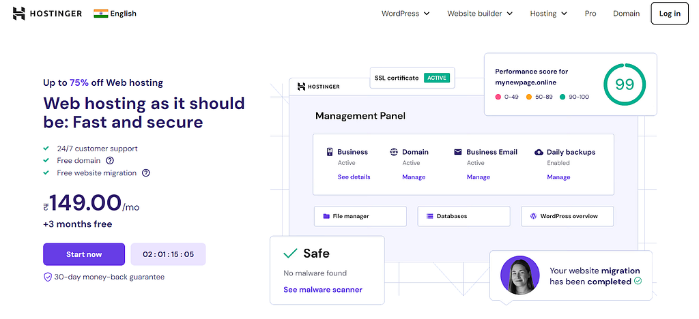Click Manage under Daily backups
Image resolution: width=699 pixels, height=319 pixels.
pos(558,177)
